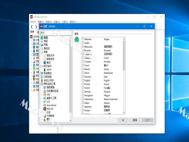Click the language list top scroll arrow
The height and width of the screenshot is (142, 189).
[x=124, y=39]
